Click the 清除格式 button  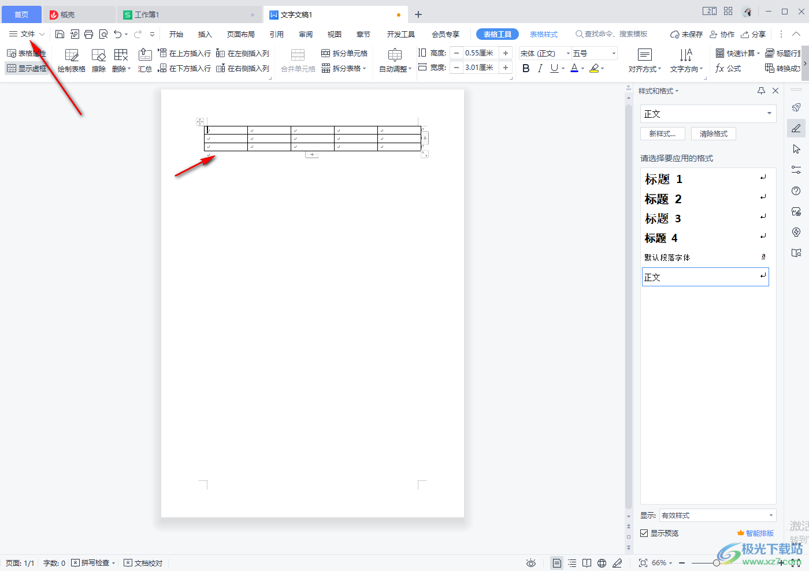click(714, 133)
